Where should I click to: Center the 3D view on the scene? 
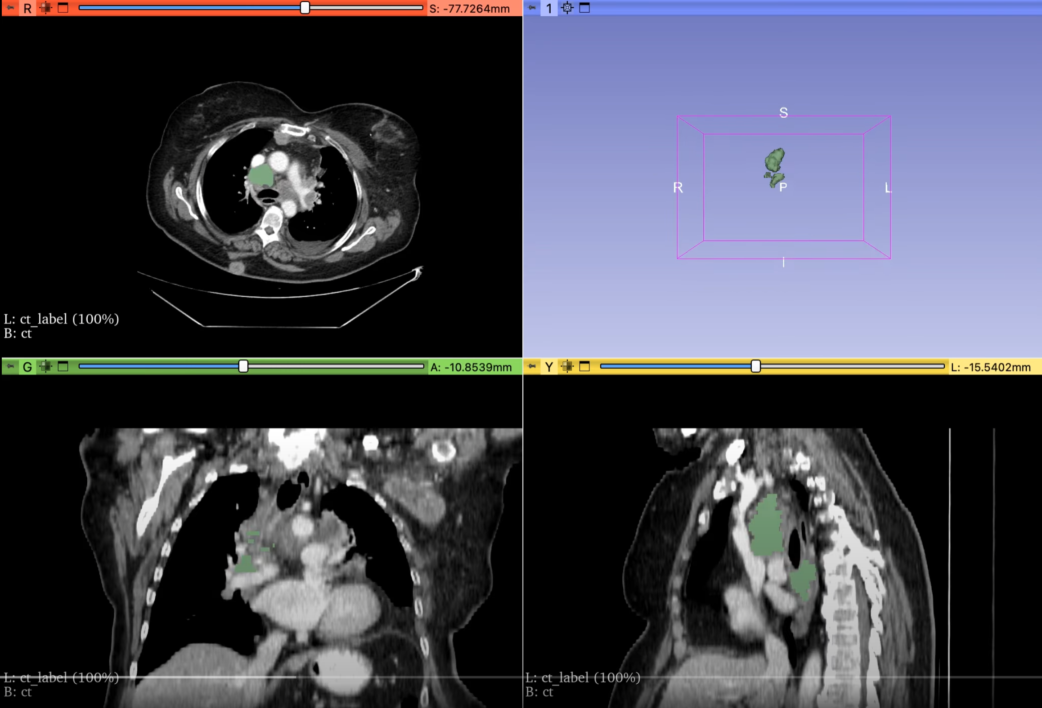pos(567,8)
